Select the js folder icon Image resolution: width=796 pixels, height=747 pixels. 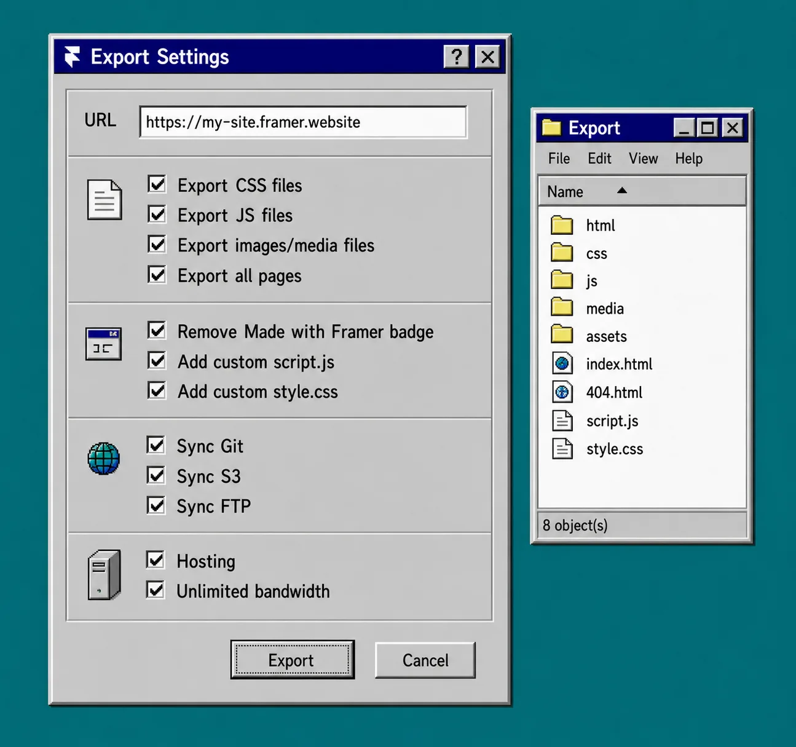tap(562, 280)
